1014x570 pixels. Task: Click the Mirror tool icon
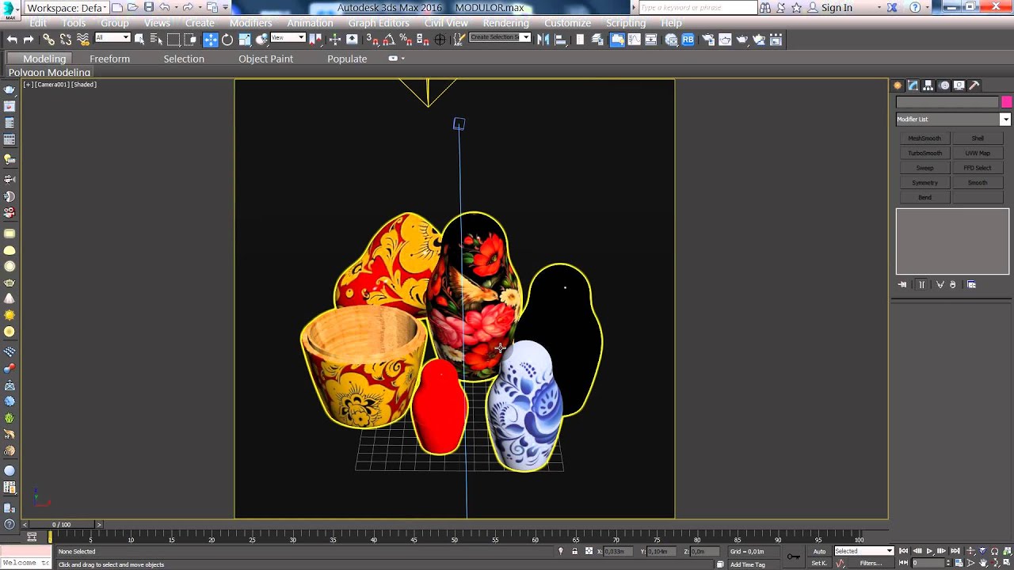point(543,40)
